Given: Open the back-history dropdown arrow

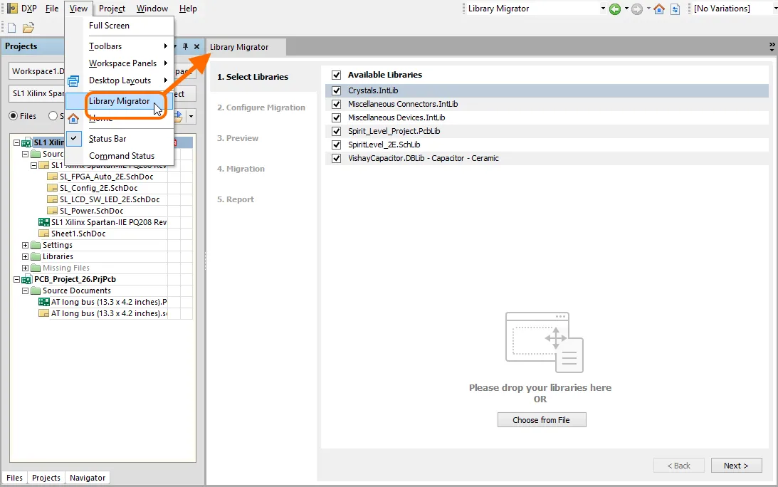Looking at the screenshot, I should pyautogui.click(x=626, y=9).
